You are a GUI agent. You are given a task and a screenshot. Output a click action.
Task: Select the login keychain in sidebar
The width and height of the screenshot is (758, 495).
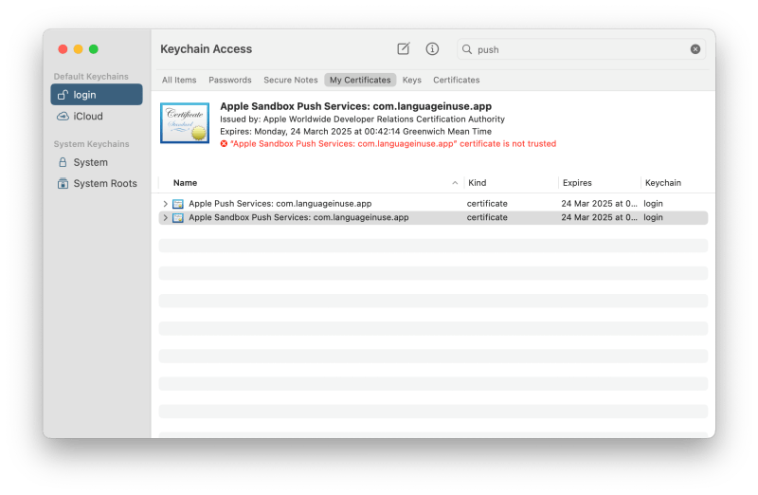[x=97, y=95]
